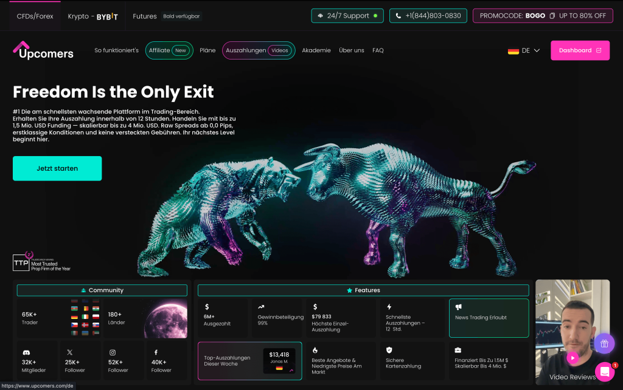Click the people icon in Community header
This screenshot has width=623, height=390.
pyautogui.click(x=83, y=290)
